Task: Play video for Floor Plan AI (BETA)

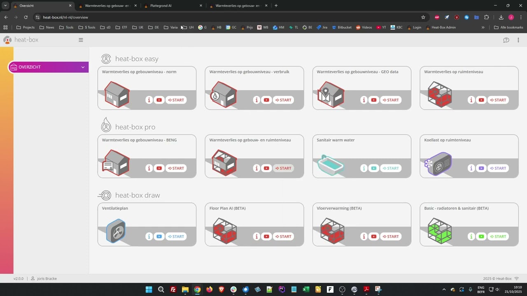Action: tap(266, 236)
